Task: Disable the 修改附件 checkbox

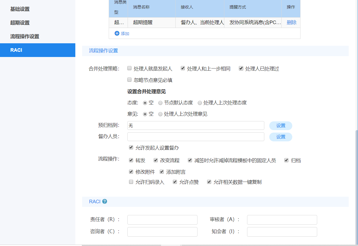Action: point(131,171)
